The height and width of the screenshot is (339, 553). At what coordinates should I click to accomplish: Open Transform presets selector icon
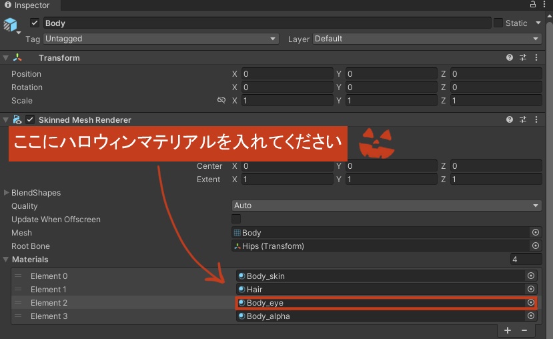(523, 57)
